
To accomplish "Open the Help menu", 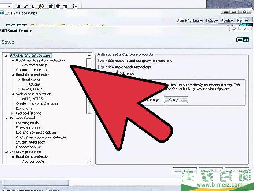I will [242, 21].
